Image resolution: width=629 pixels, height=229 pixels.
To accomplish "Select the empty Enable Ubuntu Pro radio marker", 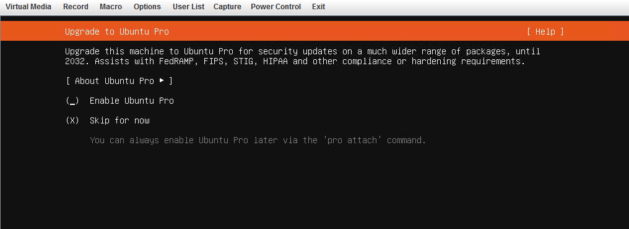I will (72, 101).
